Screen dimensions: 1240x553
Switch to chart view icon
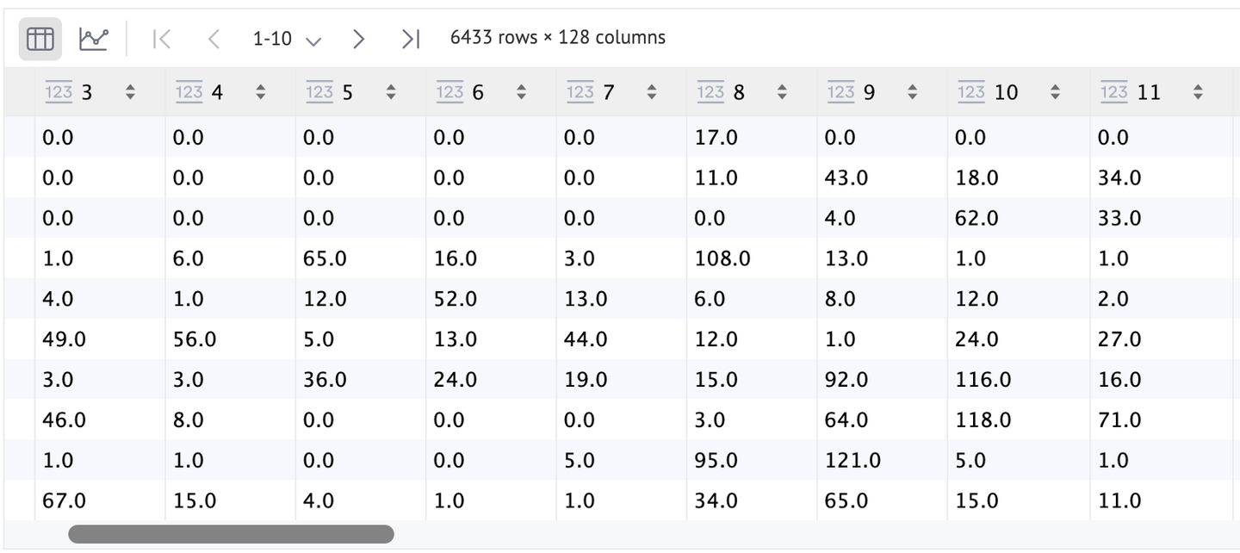[94, 39]
